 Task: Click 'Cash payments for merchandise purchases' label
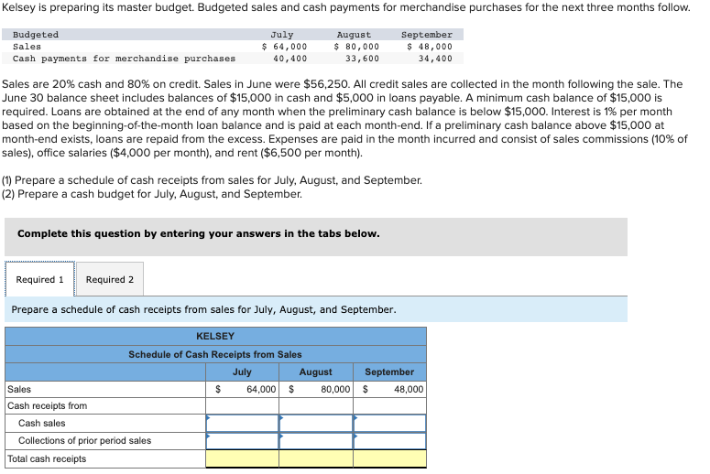tap(124, 59)
